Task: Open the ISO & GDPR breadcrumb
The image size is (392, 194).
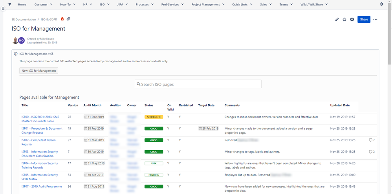Action: tap(49, 20)
